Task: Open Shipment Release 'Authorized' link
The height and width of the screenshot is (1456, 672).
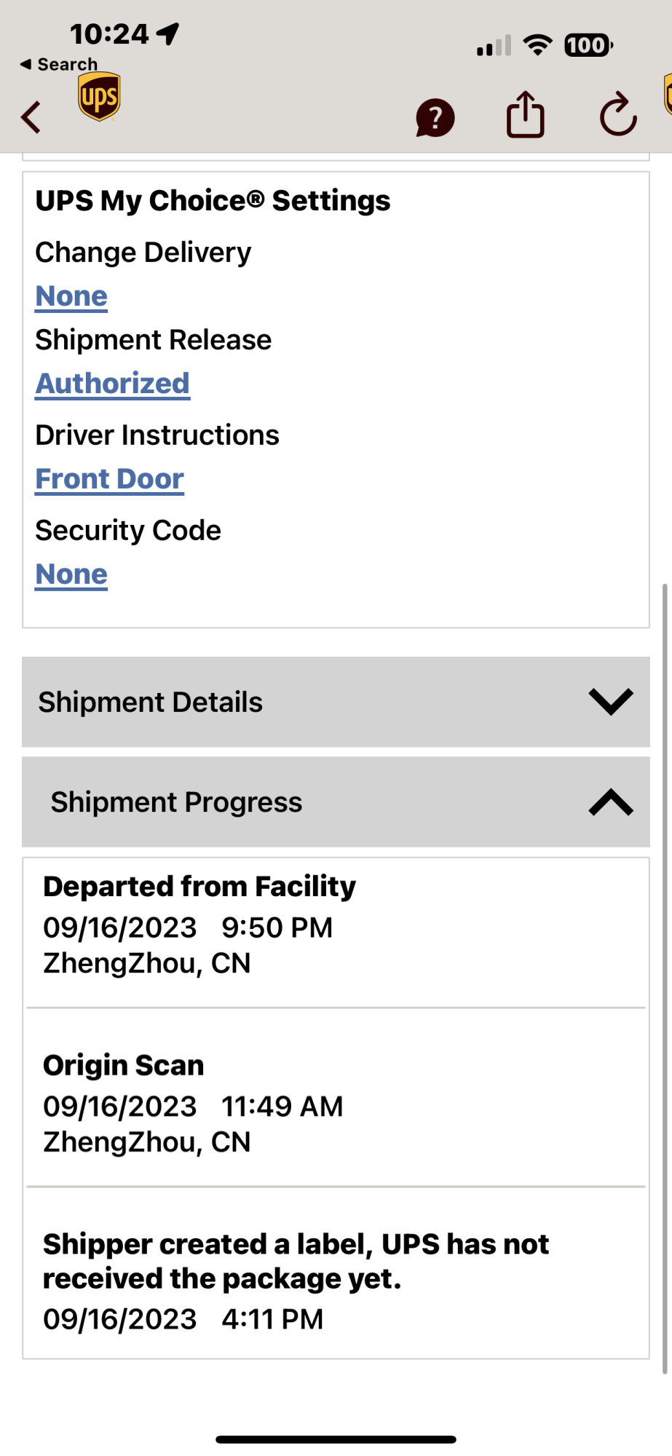Action: click(x=112, y=384)
